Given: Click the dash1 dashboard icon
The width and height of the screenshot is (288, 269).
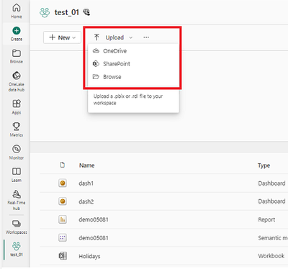Looking at the screenshot, I should tap(63, 183).
